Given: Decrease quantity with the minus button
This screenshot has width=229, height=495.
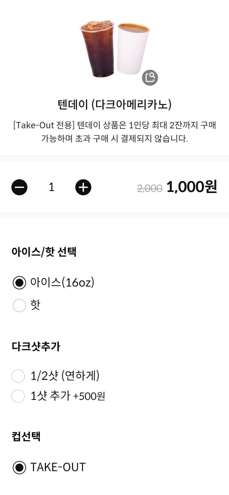Looking at the screenshot, I should click(19, 187).
